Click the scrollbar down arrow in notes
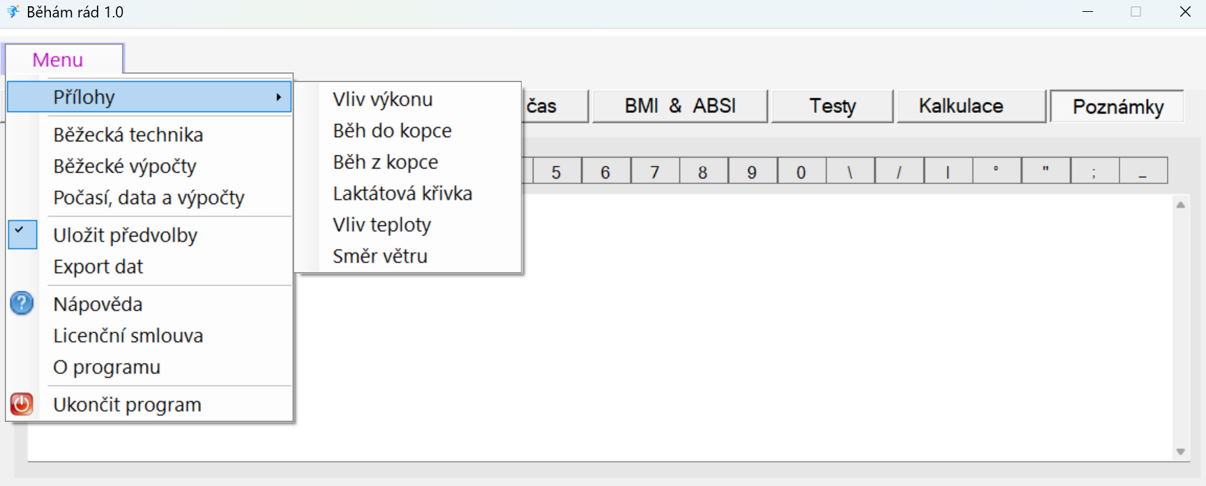 coord(1180,451)
